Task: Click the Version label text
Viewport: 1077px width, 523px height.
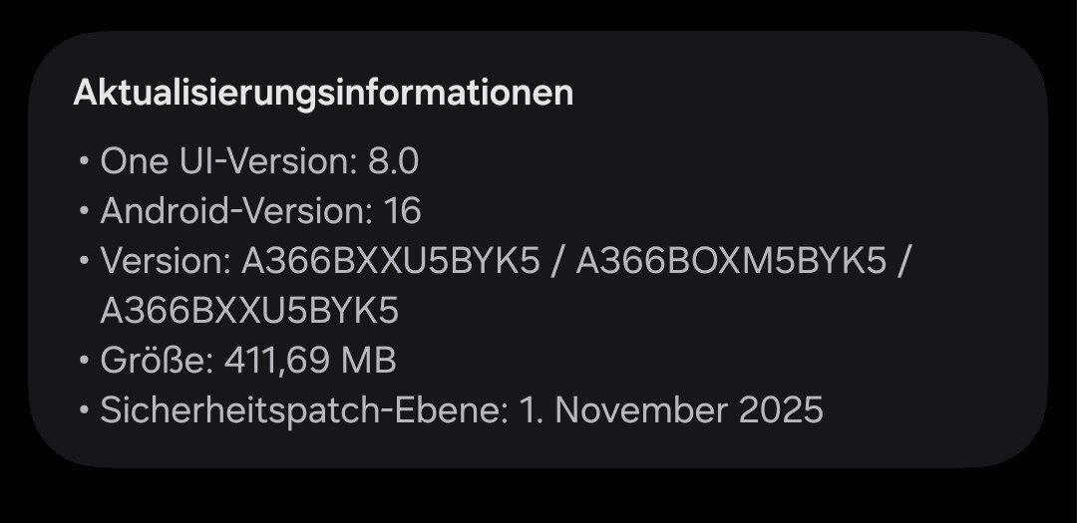Action: click(x=166, y=261)
